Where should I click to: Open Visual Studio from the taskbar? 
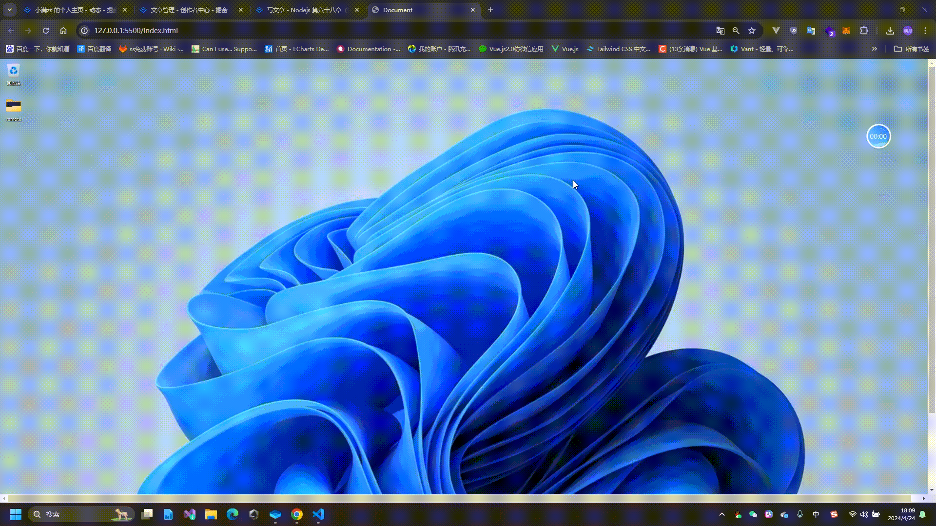pyautogui.click(x=190, y=514)
